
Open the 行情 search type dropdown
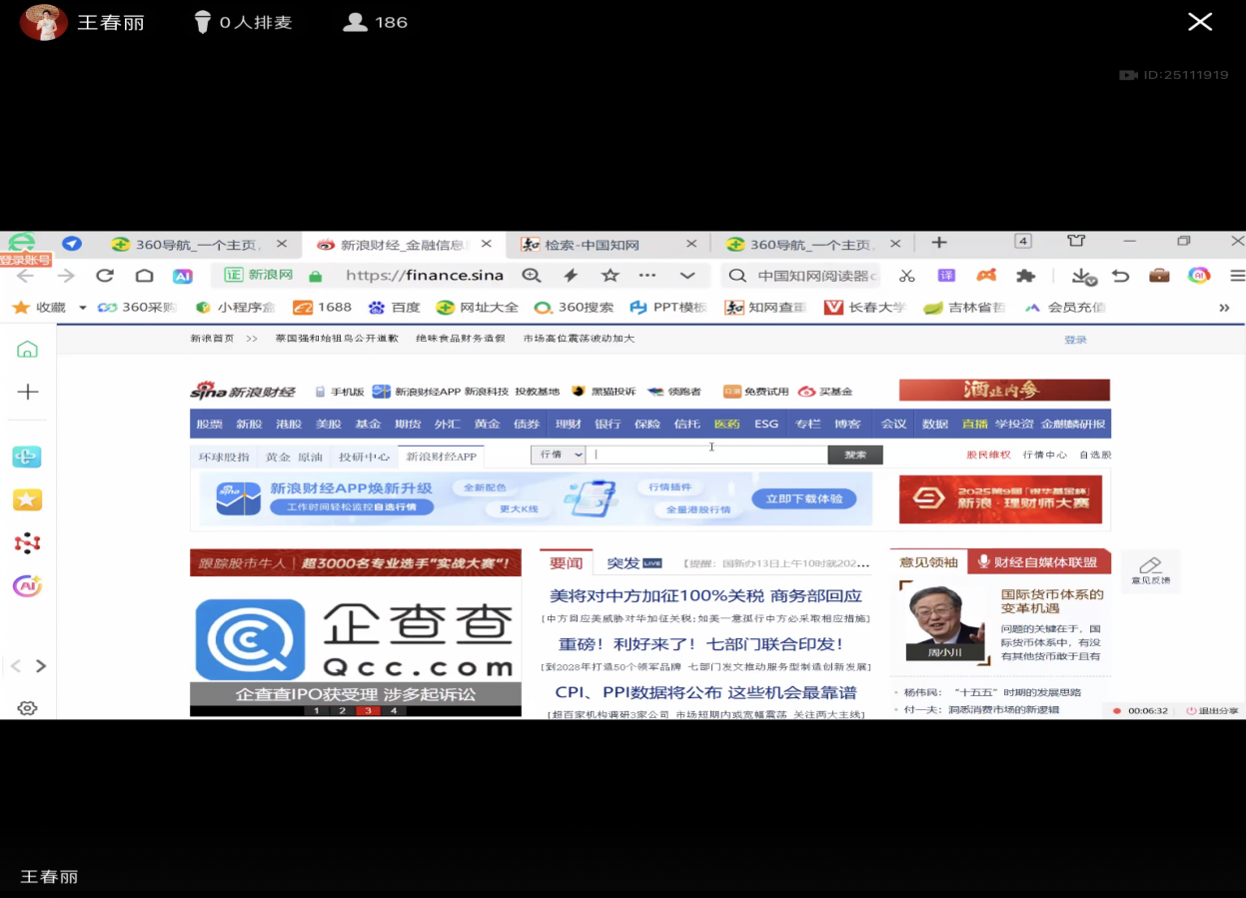558,454
